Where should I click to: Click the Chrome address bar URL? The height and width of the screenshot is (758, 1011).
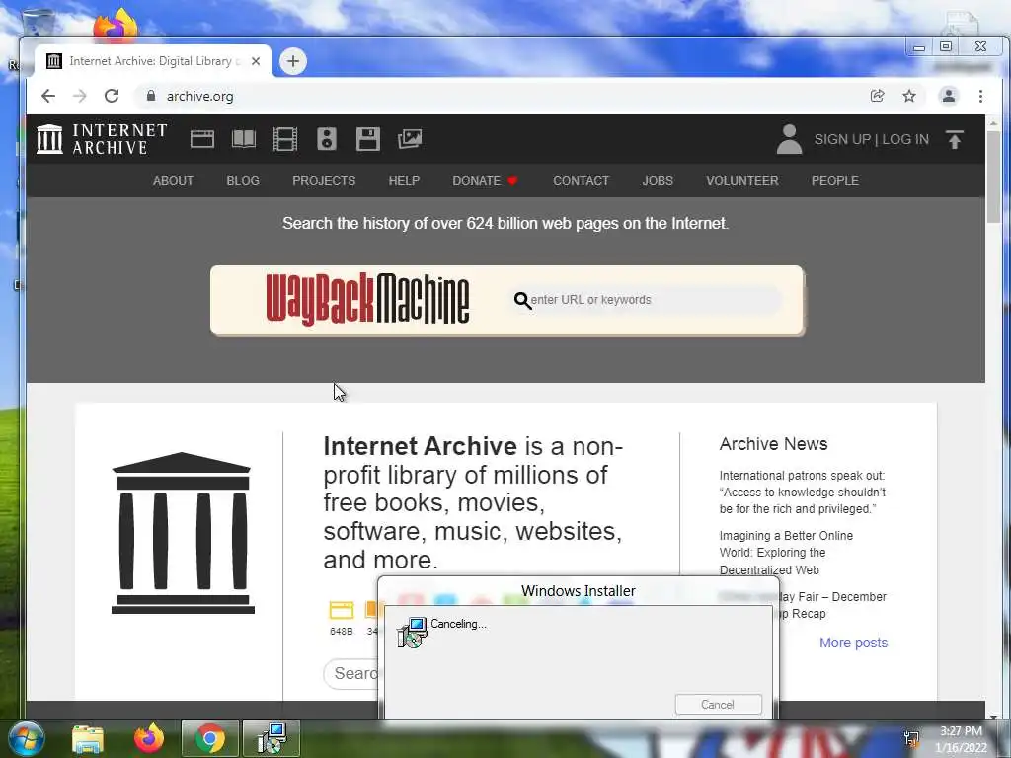[199, 96]
